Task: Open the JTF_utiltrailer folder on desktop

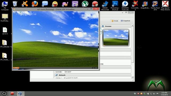Action: (x=5, y=44)
